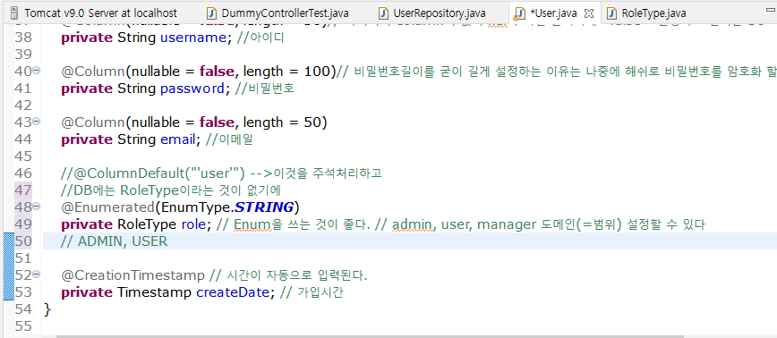777x338 pixels.
Task: Click the RoleType type on line 49
Action: pyautogui.click(x=146, y=224)
